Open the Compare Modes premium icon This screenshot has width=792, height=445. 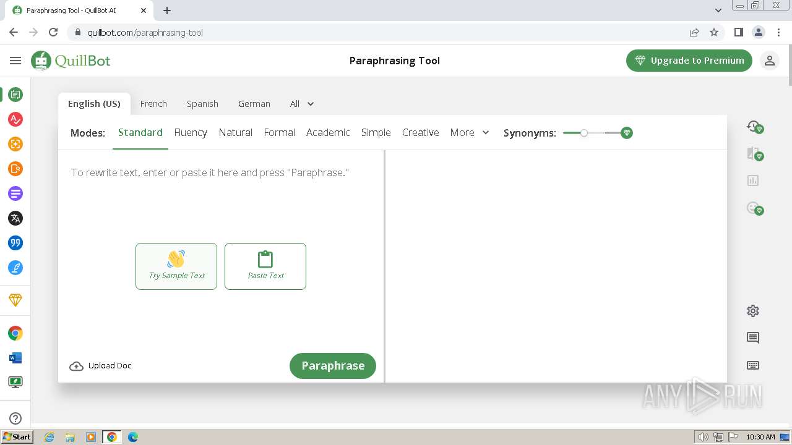(754, 154)
